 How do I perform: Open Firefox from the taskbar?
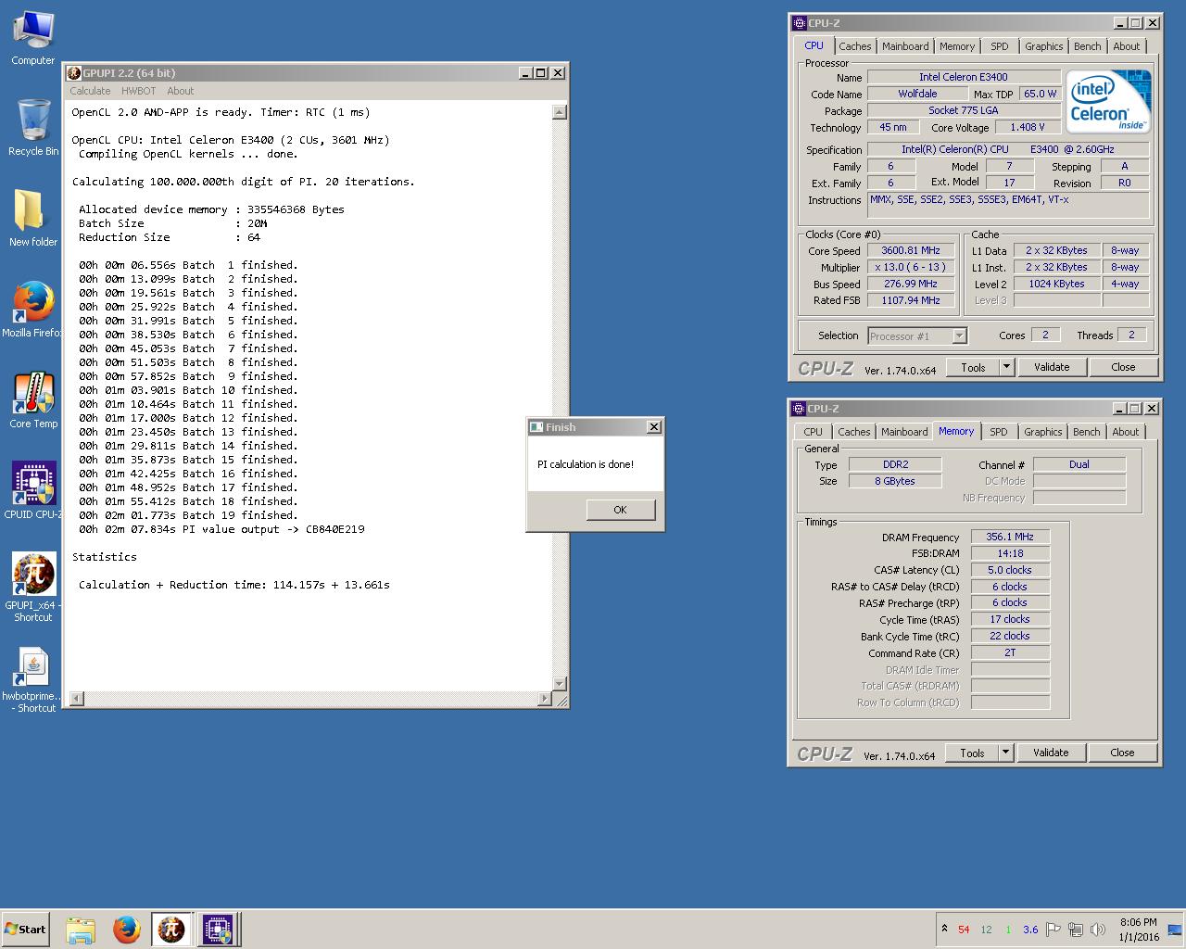pyautogui.click(x=126, y=930)
